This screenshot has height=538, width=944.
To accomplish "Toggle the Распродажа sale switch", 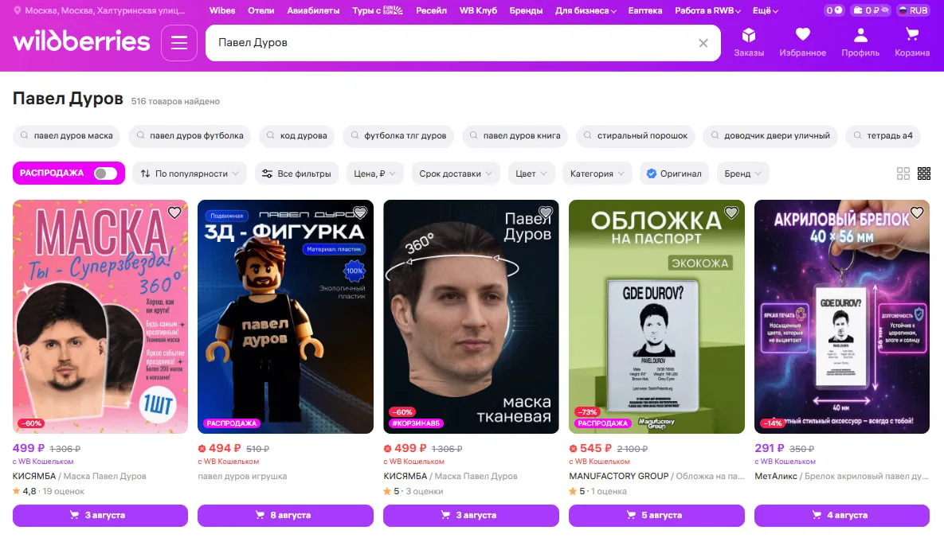I will click(105, 173).
